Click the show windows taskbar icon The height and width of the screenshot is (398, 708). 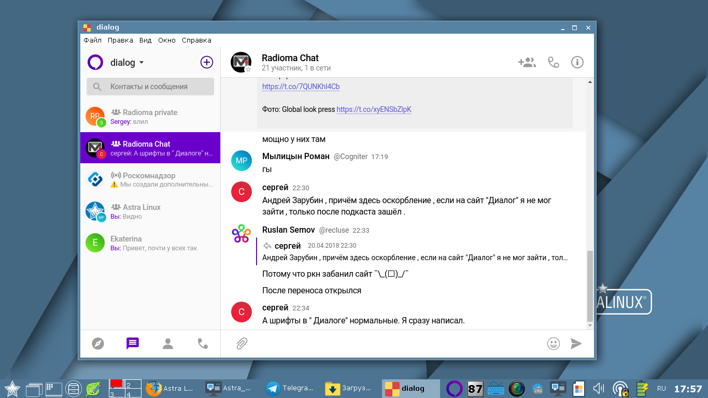(34, 389)
